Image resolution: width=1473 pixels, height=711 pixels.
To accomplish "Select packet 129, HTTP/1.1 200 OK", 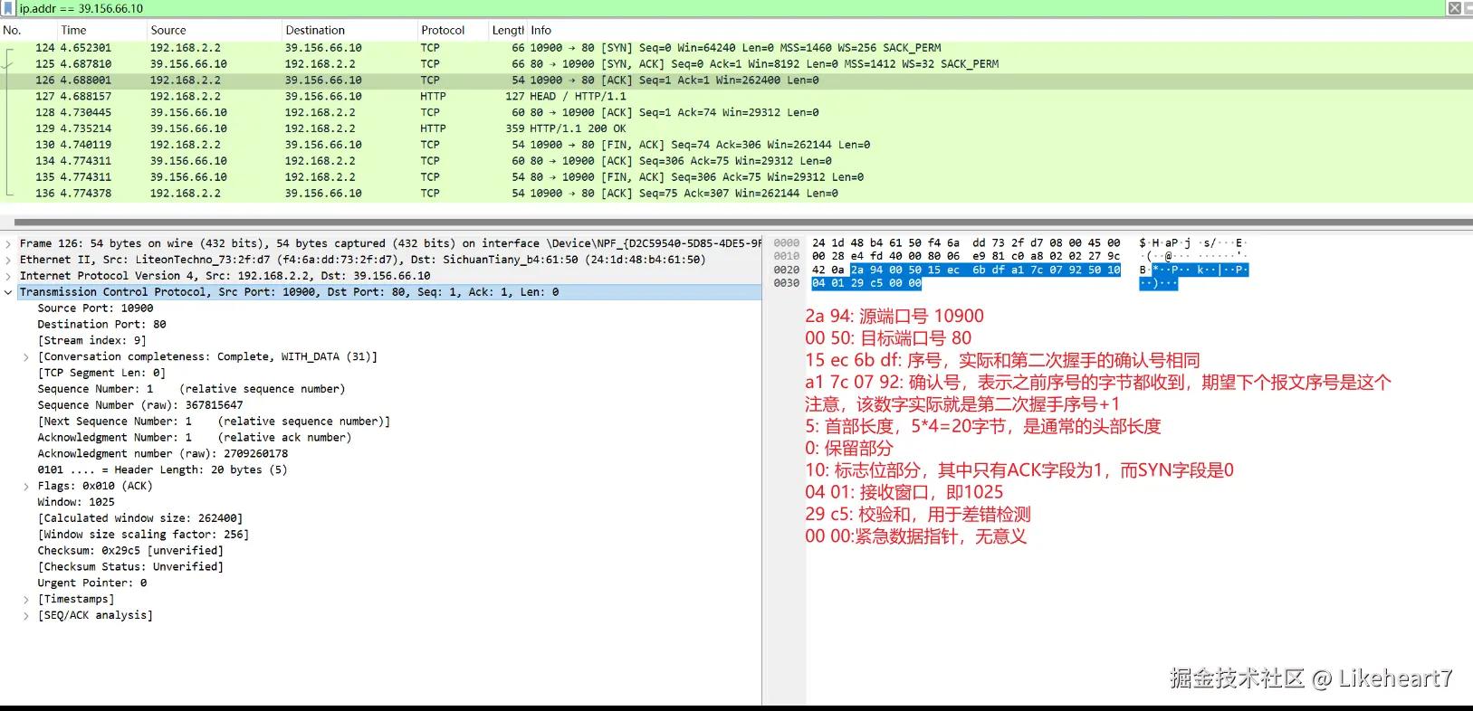I will [x=736, y=129].
